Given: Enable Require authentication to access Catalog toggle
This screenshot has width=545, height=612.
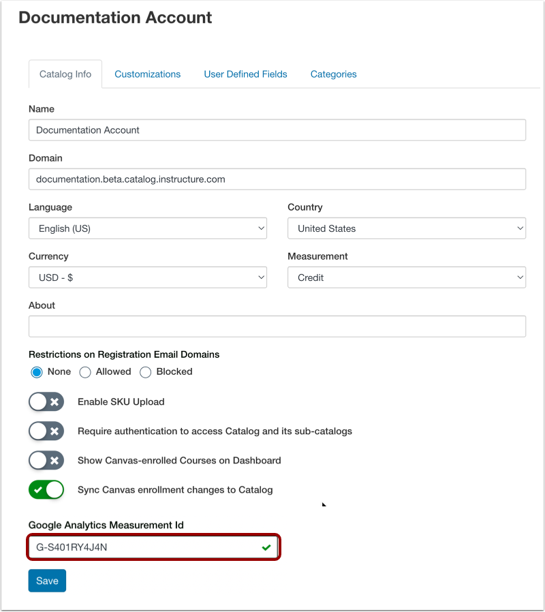Looking at the screenshot, I should coord(46,431).
